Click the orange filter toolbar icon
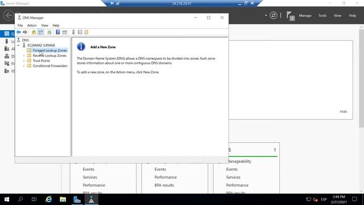This screenshot has height=205, width=364. 86,32
